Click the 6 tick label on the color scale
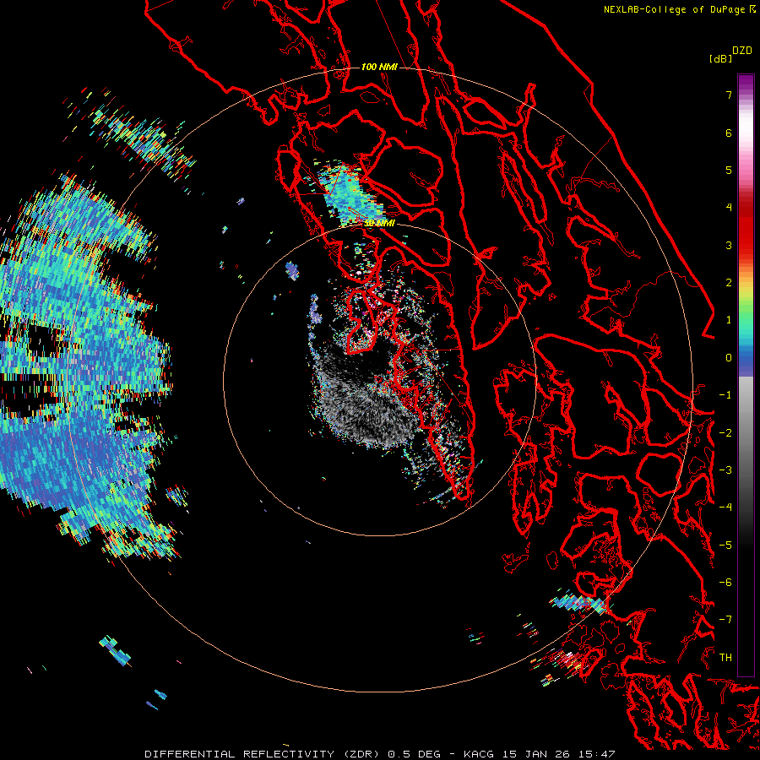Image resolution: width=760 pixels, height=760 pixels. point(729,133)
